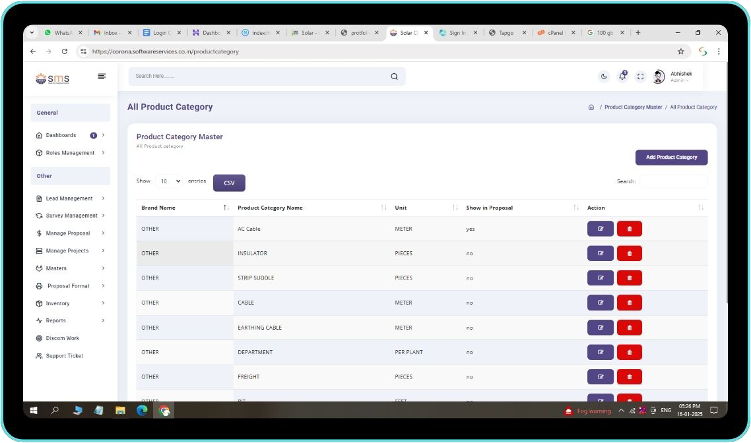The width and height of the screenshot is (751, 443).
Task: Edit the FREIGHT row
Action: click(x=601, y=377)
